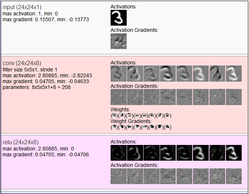Pick the third conv weight gradient tile
The image size is (249, 194).
pyautogui.click(x=129, y=127)
